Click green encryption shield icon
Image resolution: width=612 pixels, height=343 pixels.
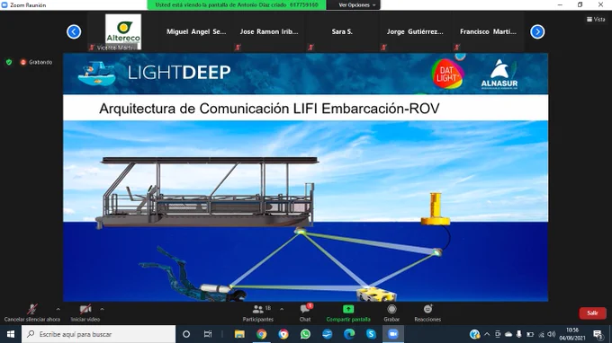(x=9, y=62)
